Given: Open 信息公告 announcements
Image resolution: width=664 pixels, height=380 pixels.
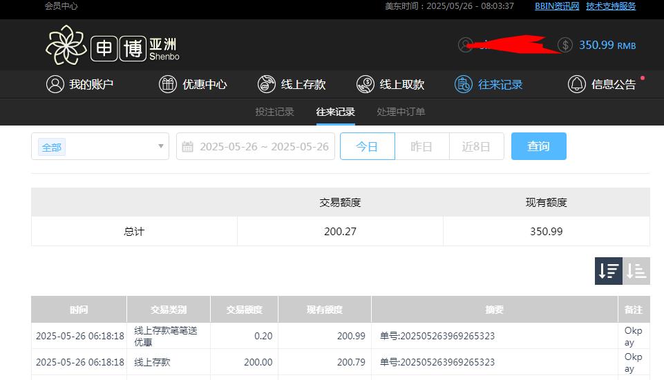Looking at the screenshot, I should click(602, 84).
